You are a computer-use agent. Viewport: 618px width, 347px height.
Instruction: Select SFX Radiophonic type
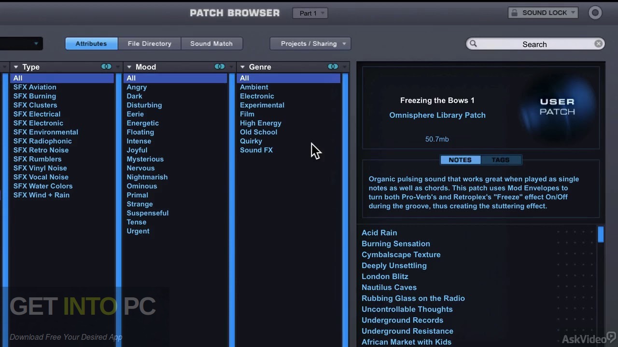42,141
